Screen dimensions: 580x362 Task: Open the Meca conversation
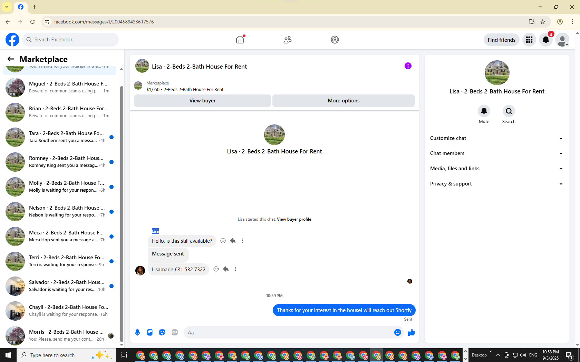(60, 236)
